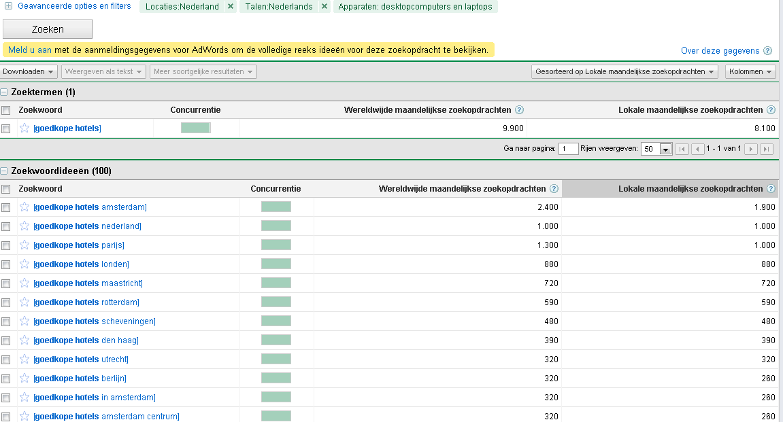Star the goedkope hotels in amsterdam keyword
783x422 pixels.
[x=24, y=397]
